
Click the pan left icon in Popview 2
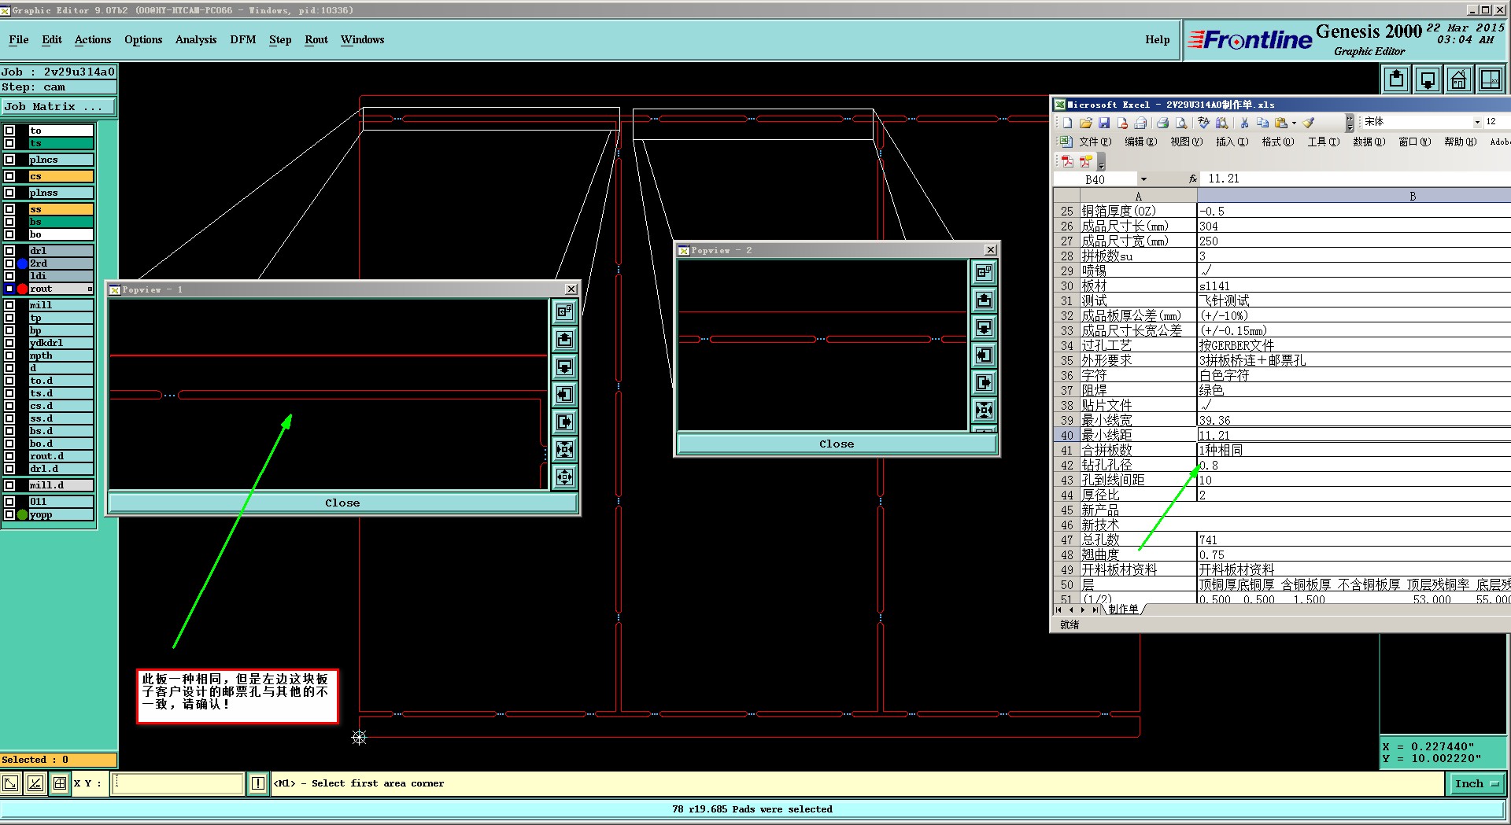tap(984, 355)
